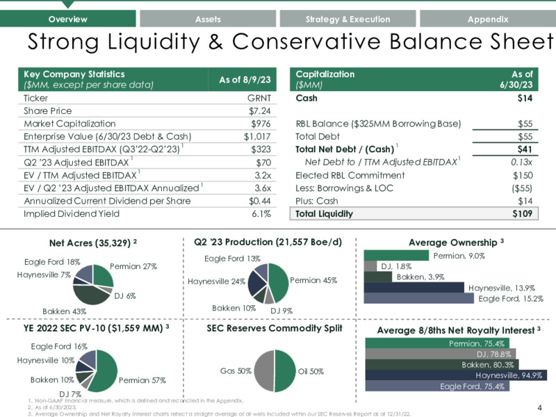Click the Haynesville 94.9% royalty bar

456,375
